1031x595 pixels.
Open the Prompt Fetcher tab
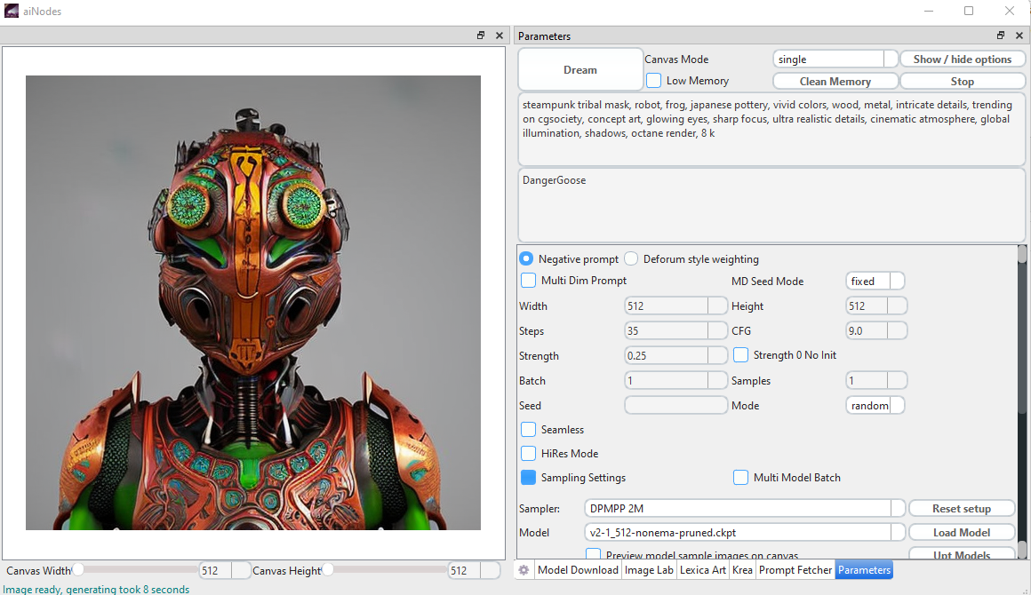pyautogui.click(x=795, y=570)
